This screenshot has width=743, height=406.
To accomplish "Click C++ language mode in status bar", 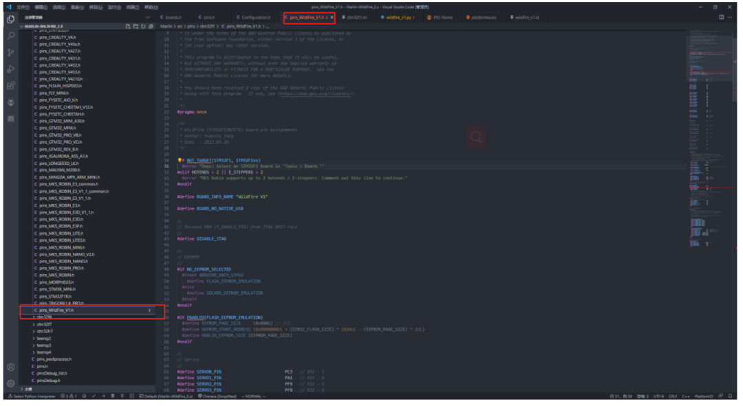I will pos(686,396).
